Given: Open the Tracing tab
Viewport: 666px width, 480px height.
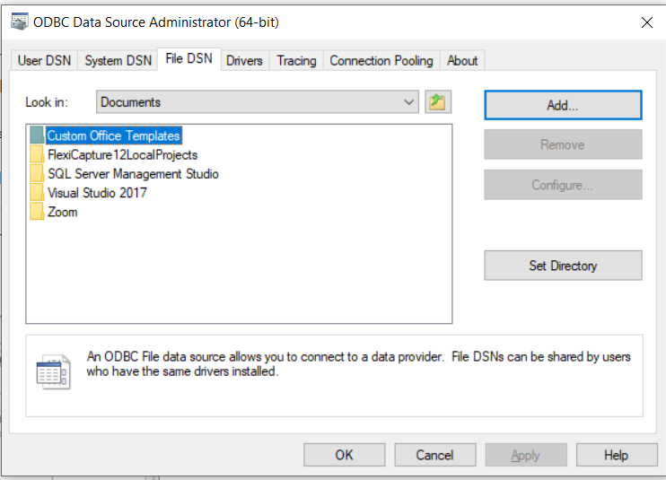Looking at the screenshot, I should 296,61.
